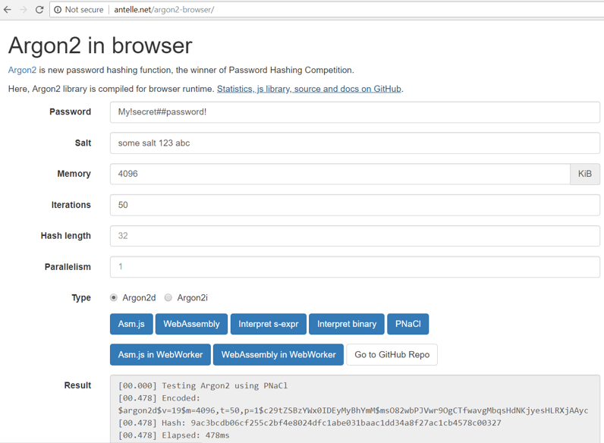Reload the page with refresh icon
The image size is (604, 443).
[x=39, y=10]
